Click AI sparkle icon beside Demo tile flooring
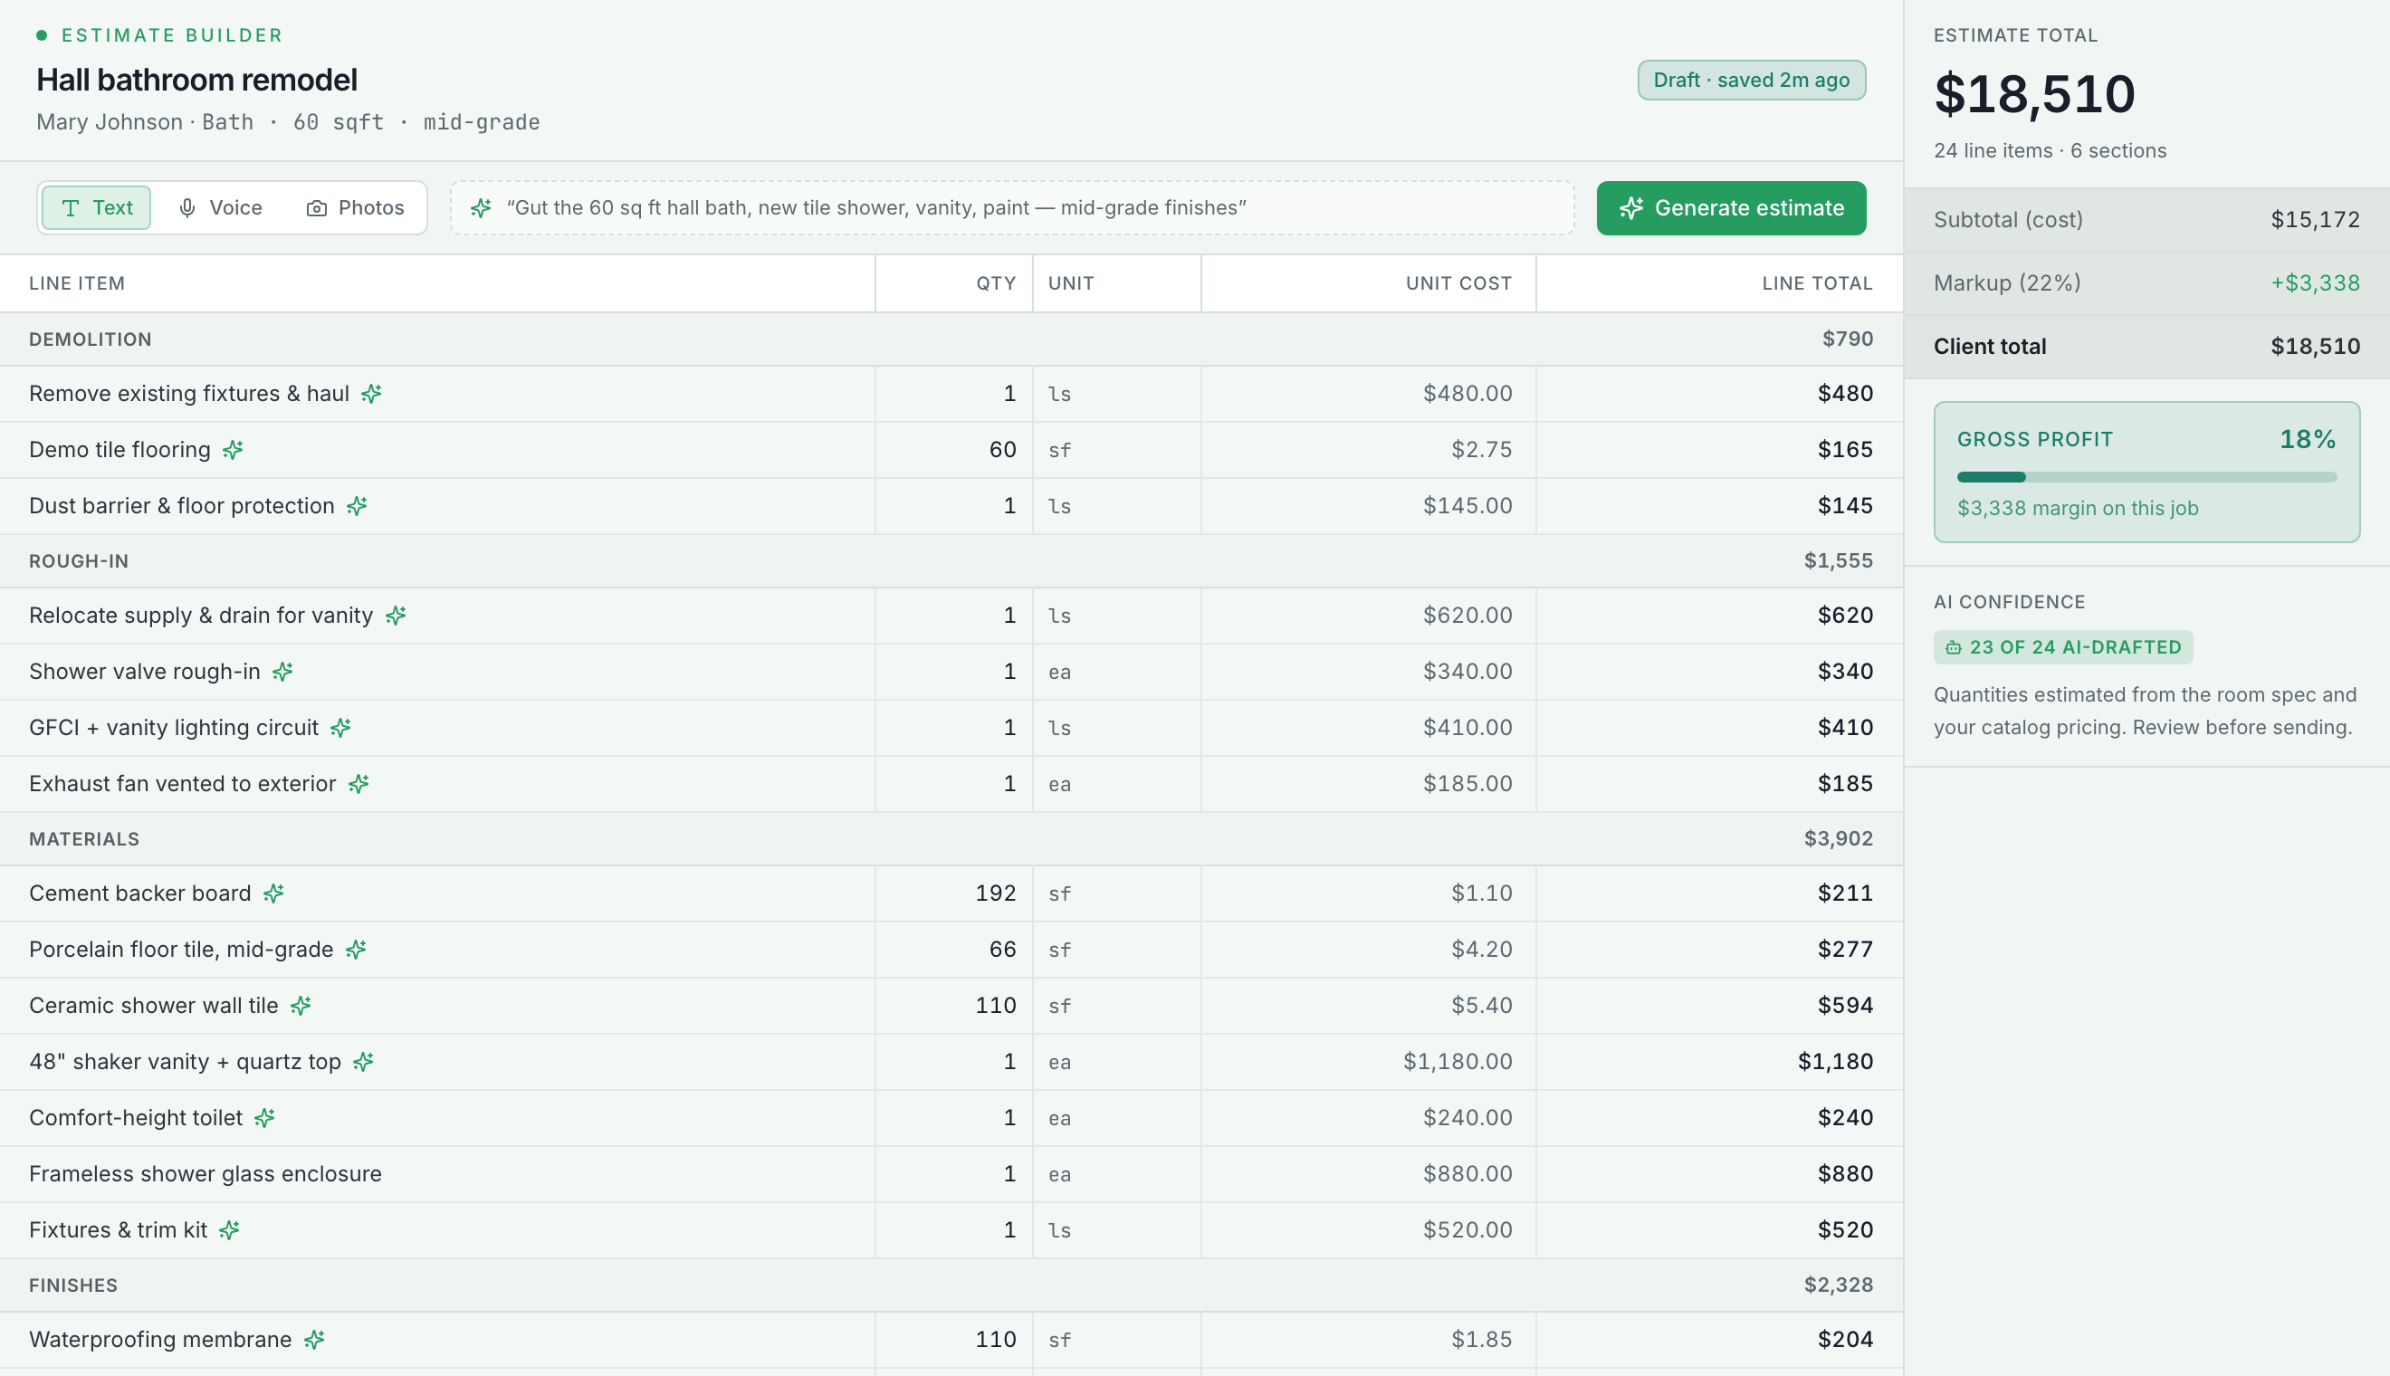 click(233, 450)
